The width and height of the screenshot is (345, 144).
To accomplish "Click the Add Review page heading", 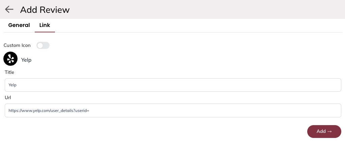I will (45, 10).
